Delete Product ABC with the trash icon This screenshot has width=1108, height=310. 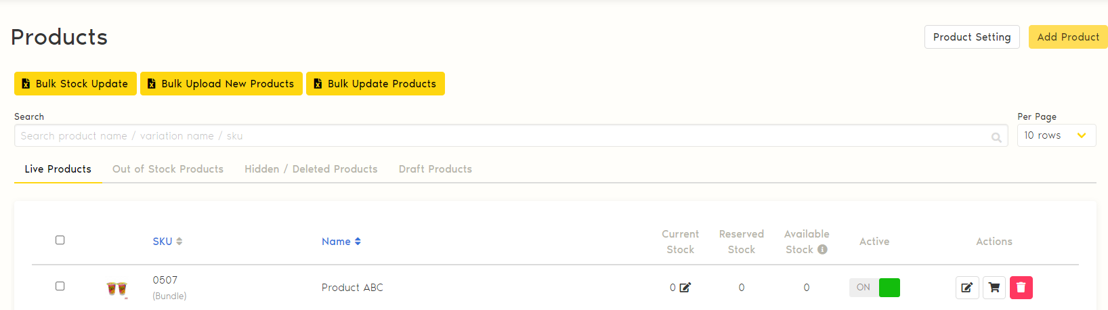1021,288
